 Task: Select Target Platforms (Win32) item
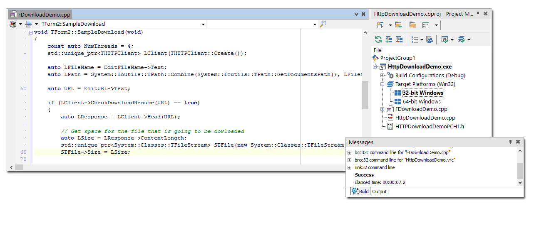point(425,84)
